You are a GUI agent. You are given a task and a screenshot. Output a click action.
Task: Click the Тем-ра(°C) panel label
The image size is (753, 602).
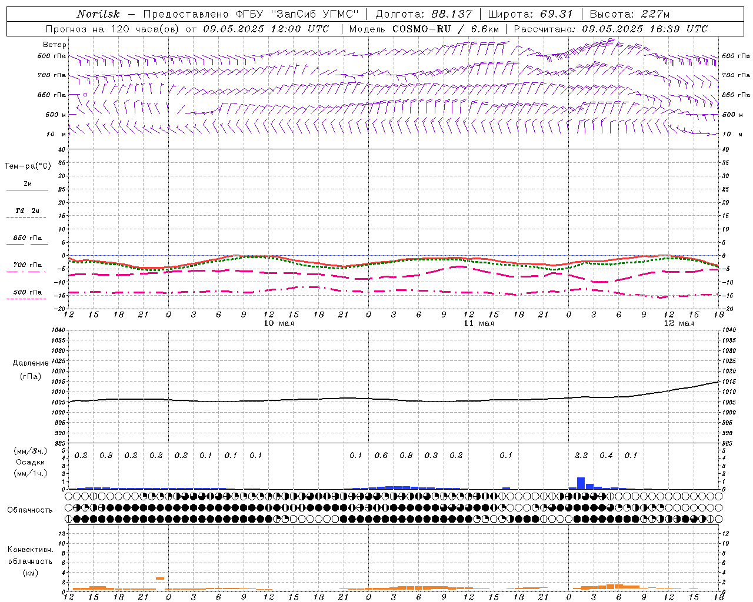click(28, 166)
